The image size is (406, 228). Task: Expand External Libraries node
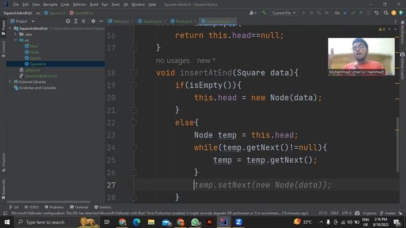click(x=10, y=82)
